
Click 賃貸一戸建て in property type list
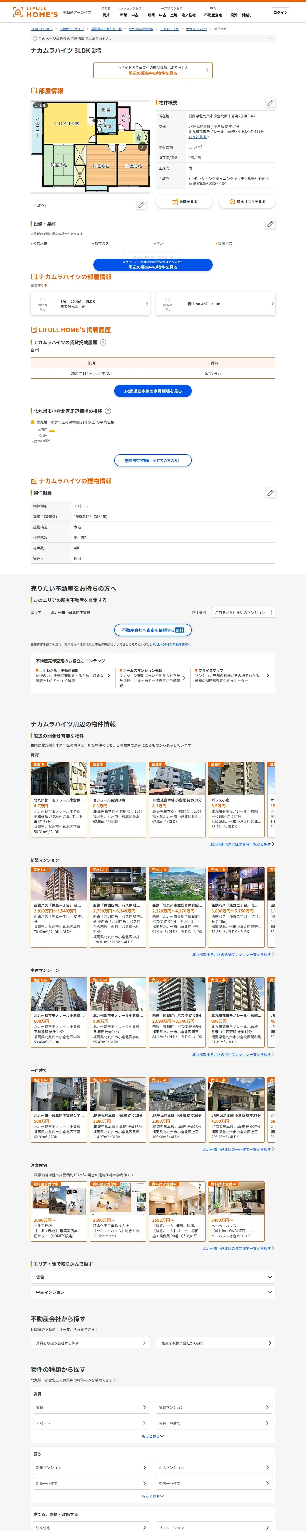point(214,1423)
